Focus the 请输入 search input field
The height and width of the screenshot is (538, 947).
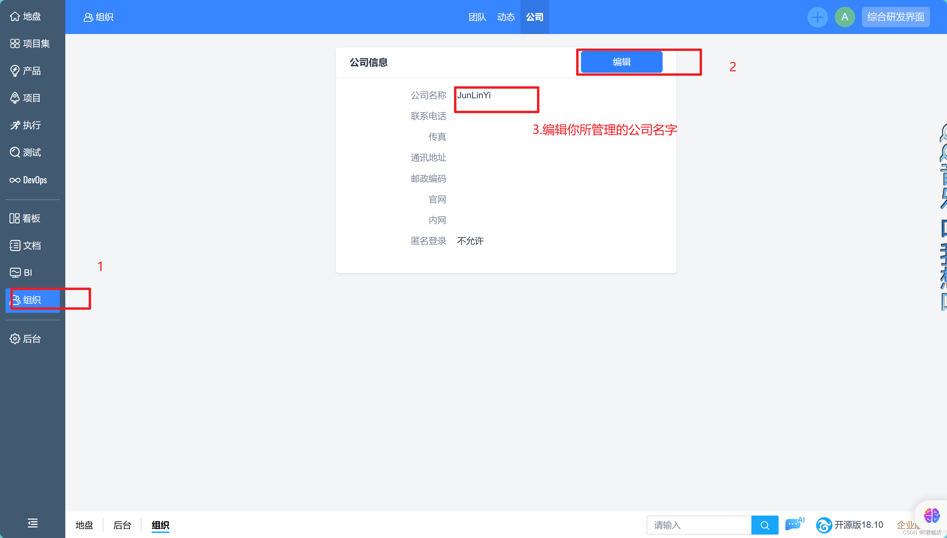click(x=698, y=525)
